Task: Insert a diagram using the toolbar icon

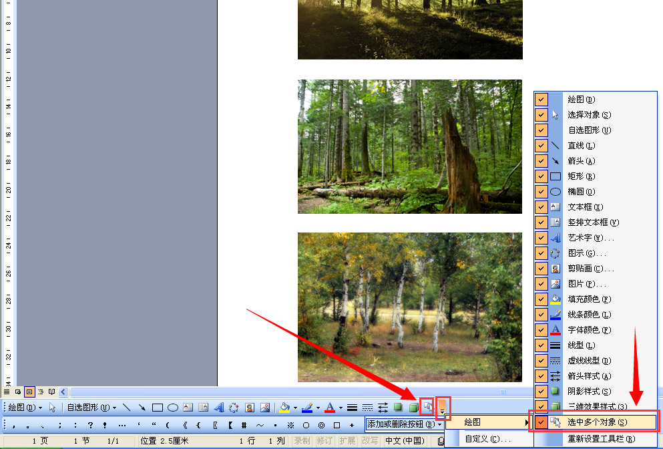Action: coord(234,408)
